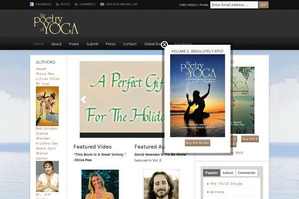Click the Shiva Rea video thumbnail
Viewport: 299px width, 199px height.
coord(100,185)
